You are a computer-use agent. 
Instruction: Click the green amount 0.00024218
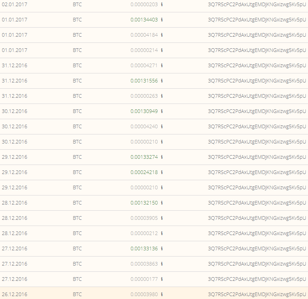pos(144,172)
